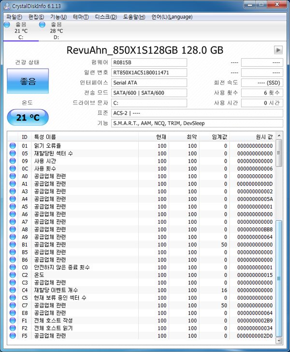Click status icon of row 0C 사용 횟수
The image size is (290, 352).
pyautogui.click(x=13, y=168)
